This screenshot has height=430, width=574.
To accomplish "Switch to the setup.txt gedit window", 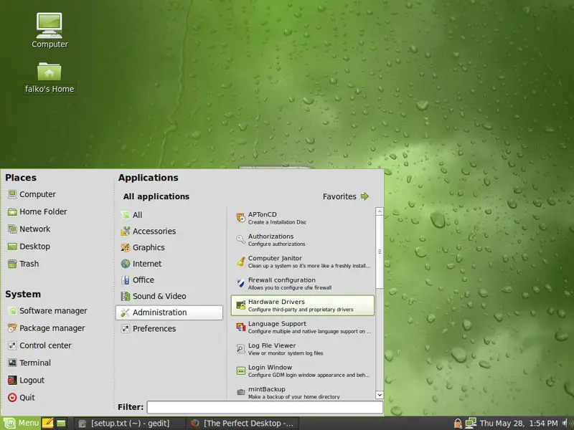I will click(130, 424).
